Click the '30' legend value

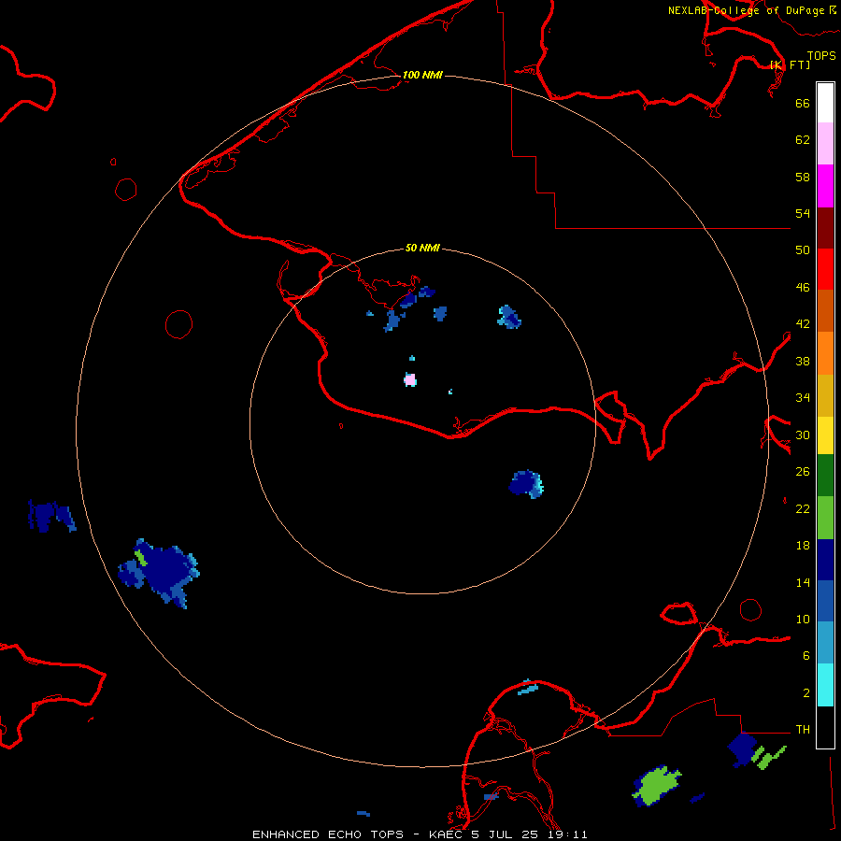[x=803, y=435]
